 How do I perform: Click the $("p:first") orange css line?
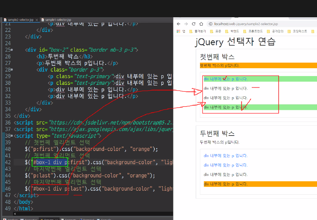(x=91, y=149)
